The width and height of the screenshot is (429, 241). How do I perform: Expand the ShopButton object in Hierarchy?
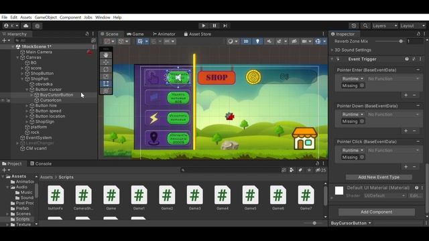pos(22,74)
